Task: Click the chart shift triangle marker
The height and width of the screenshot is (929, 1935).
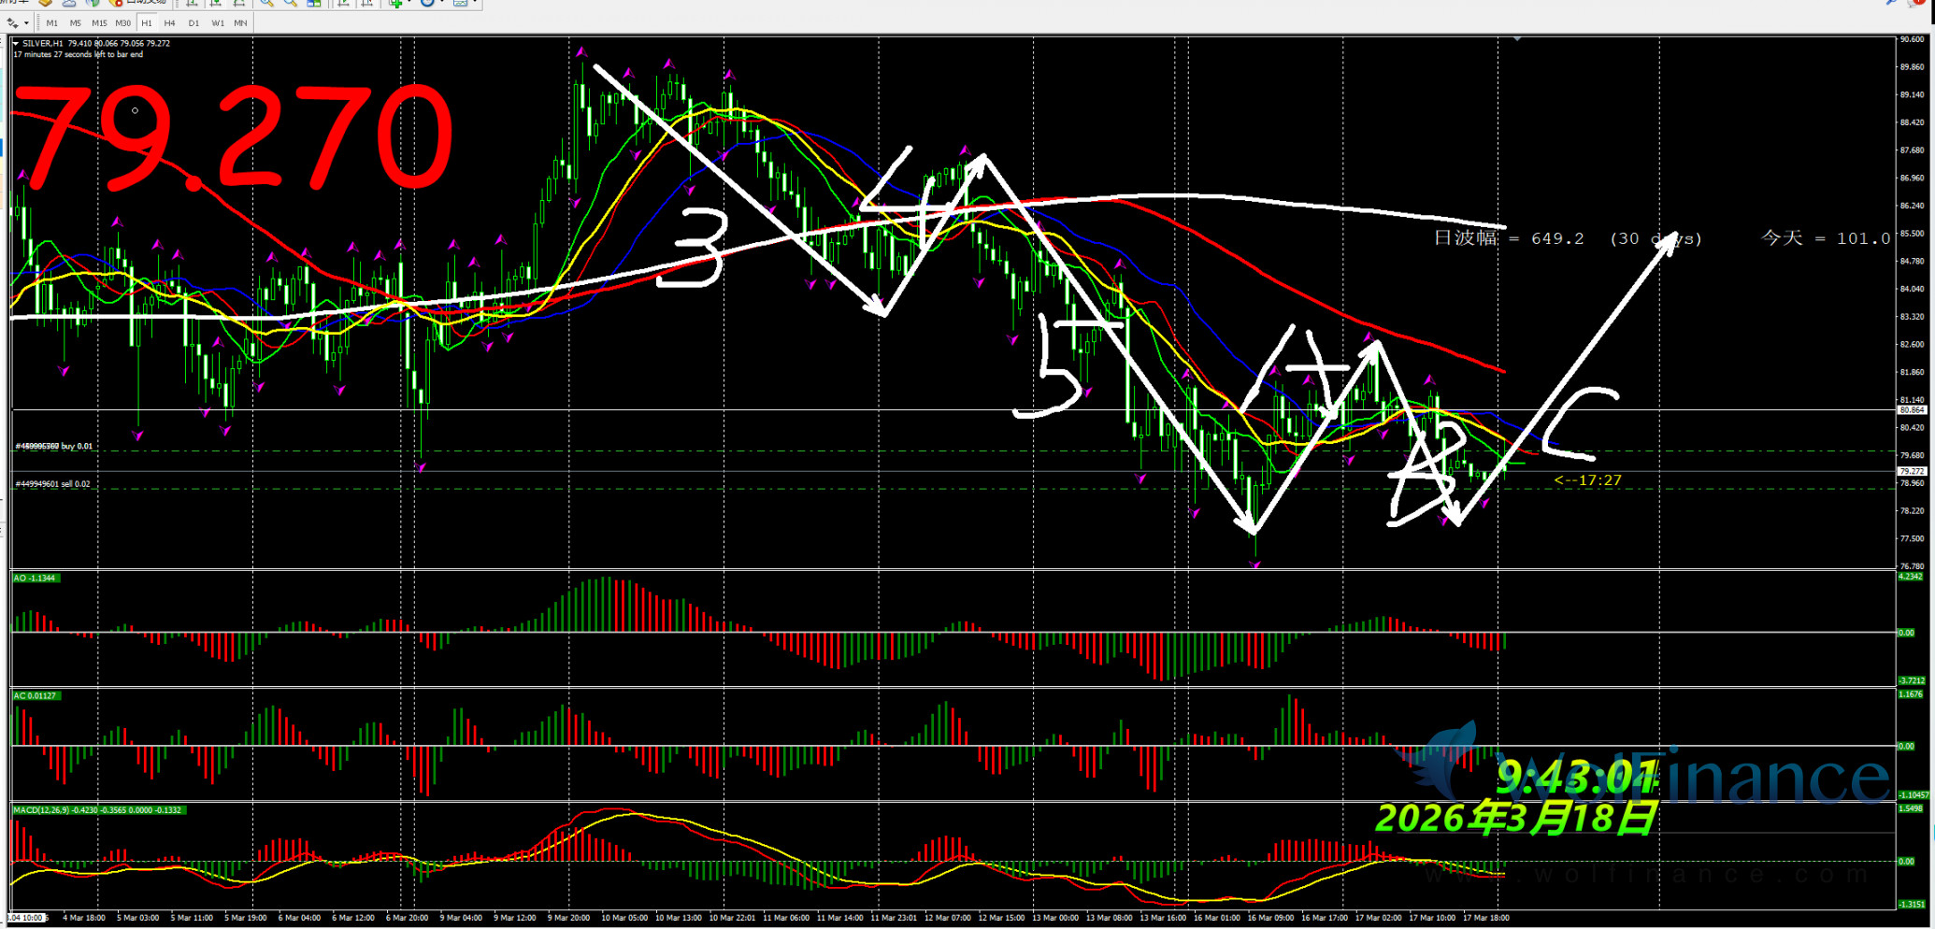Action: pos(1517,39)
